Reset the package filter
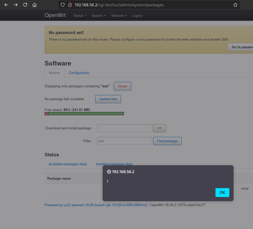253x229 pixels. (123, 86)
